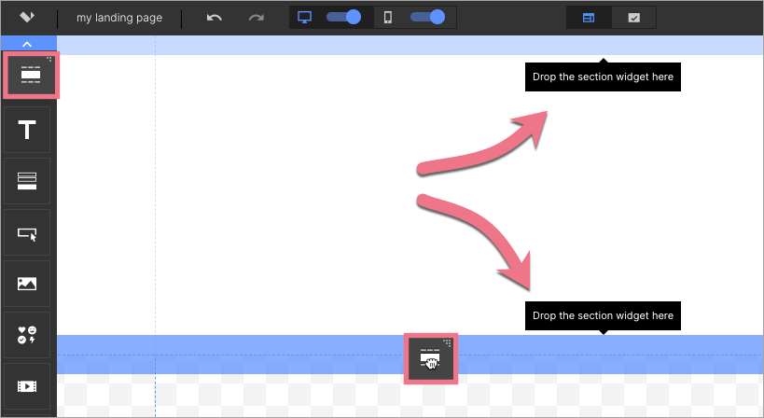Click the dragged section widget at bottom
Screen dimensions: 764x418
(431, 358)
